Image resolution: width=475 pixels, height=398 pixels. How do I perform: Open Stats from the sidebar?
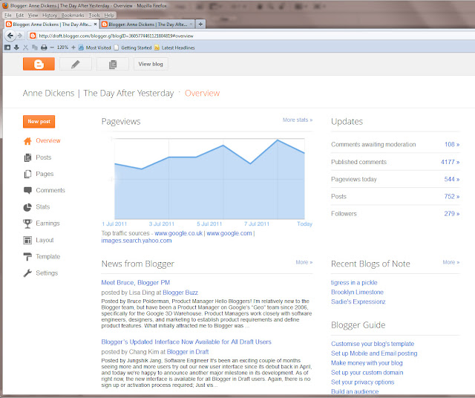(43, 206)
